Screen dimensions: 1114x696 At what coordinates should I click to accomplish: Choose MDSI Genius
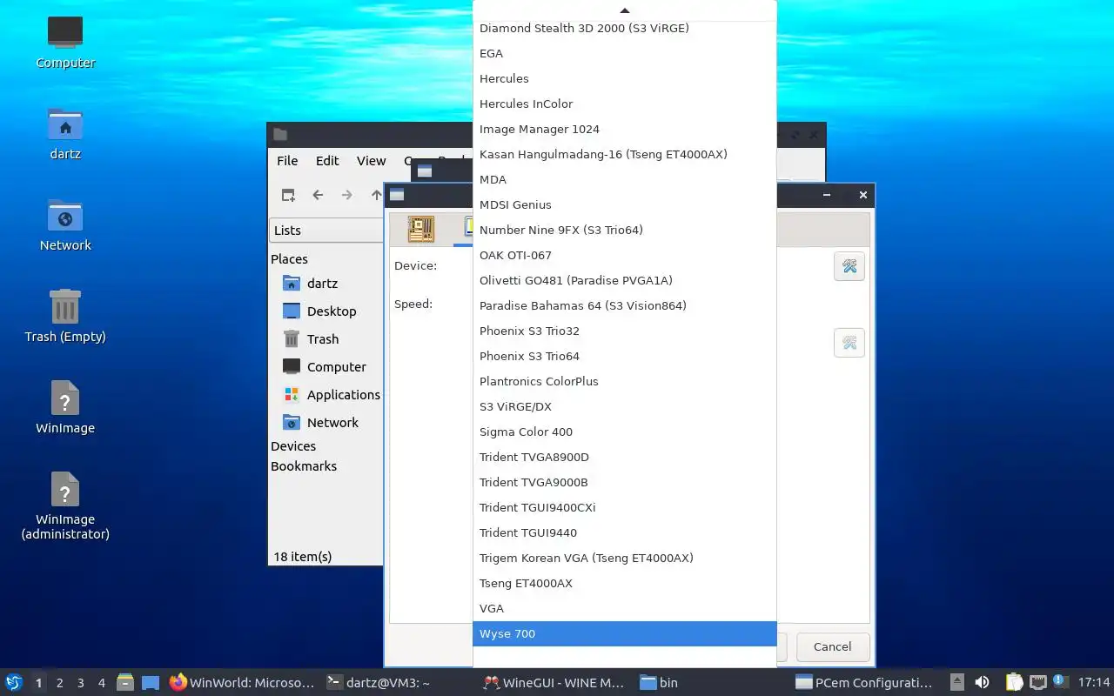tap(625, 204)
